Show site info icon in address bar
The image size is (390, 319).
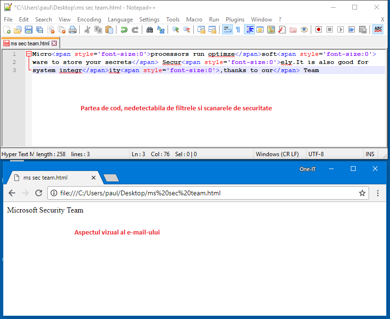pyautogui.click(x=54, y=193)
